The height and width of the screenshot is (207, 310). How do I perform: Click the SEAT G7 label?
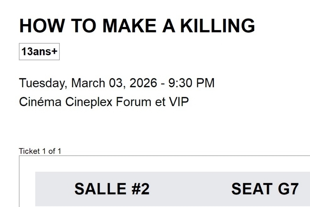click(x=265, y=189)
